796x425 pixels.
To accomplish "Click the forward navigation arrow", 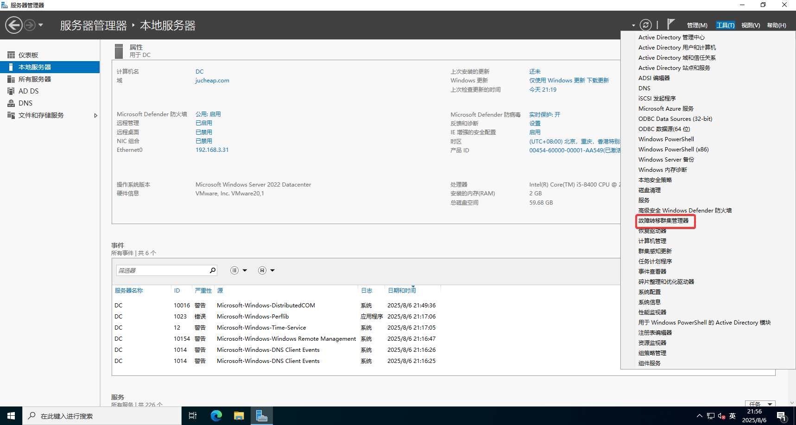I will [x=30, y=25].
